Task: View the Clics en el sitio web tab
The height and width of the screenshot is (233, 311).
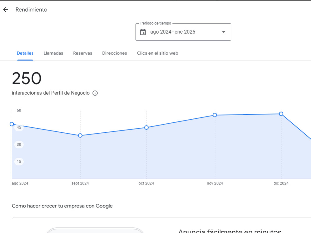Action: point(157,53)
